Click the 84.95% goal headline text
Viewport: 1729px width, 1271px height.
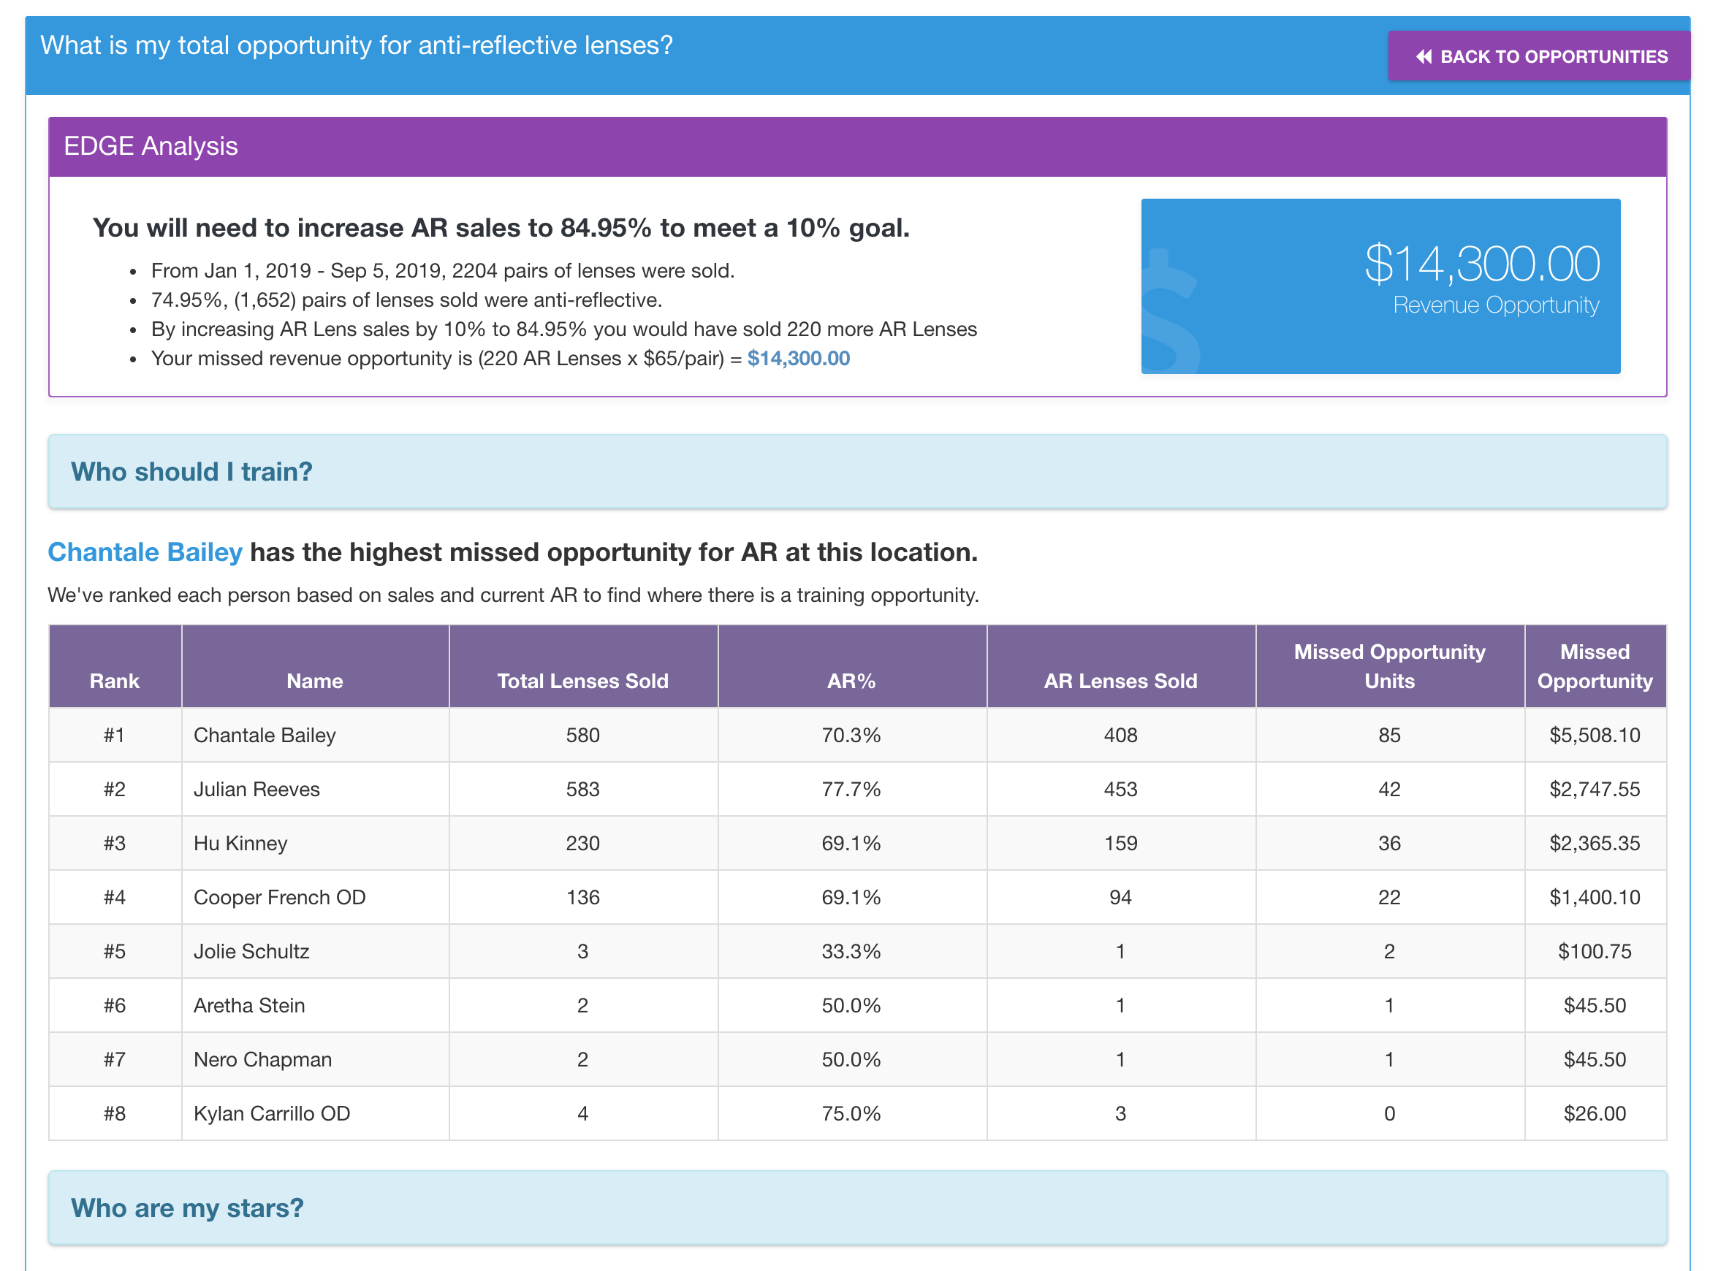click(501, 228)
